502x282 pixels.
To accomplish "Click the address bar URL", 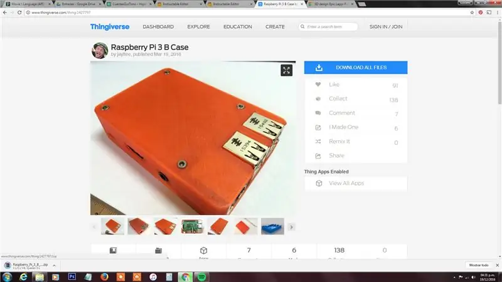I will pyautogui.click(x=61, y=13).
